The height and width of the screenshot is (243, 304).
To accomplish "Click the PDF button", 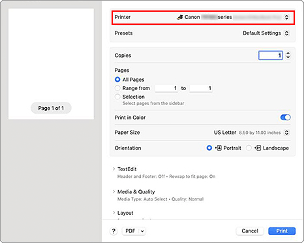I will 130,231.
